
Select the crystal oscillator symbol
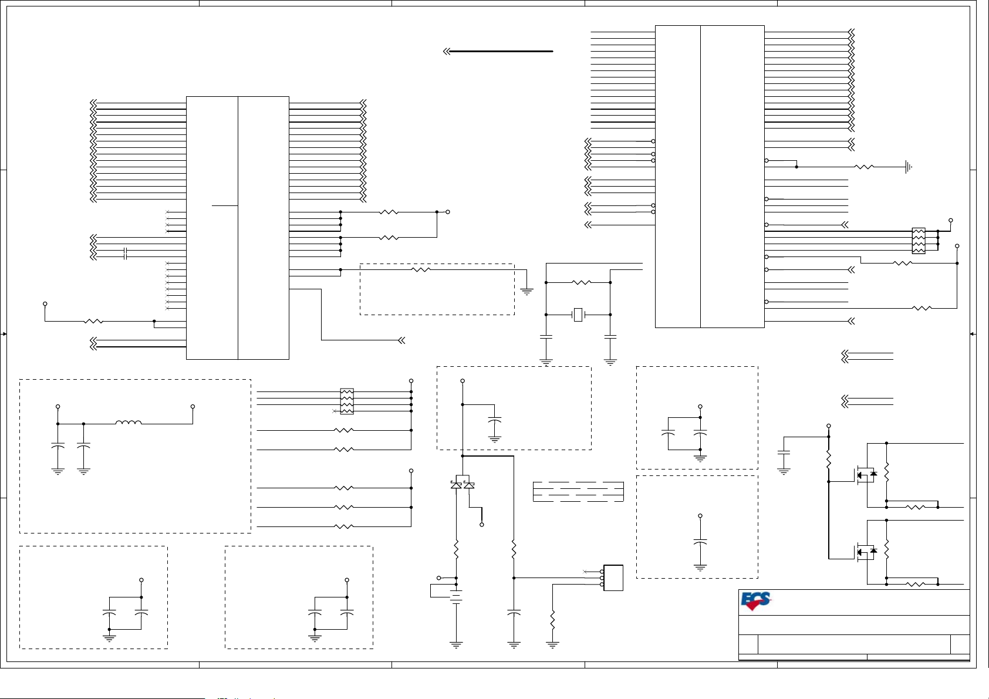[x=578, y=315]
